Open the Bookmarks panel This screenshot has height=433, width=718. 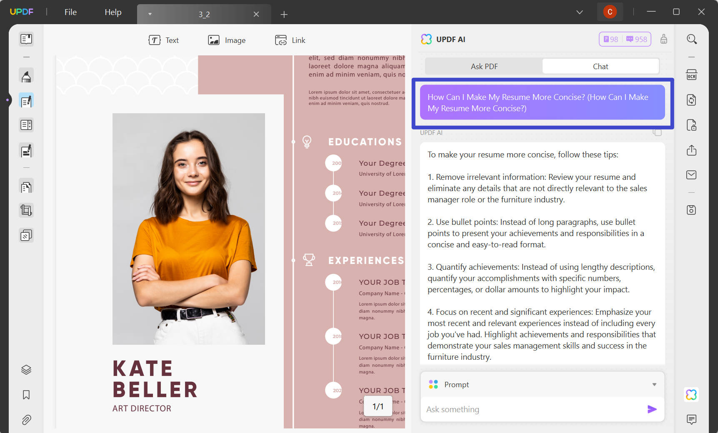click(x=26, y=395)
